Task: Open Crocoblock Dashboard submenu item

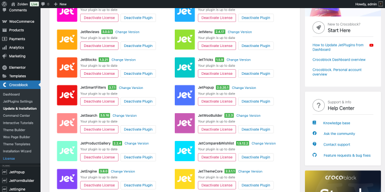Action: [x=12, y=94]
